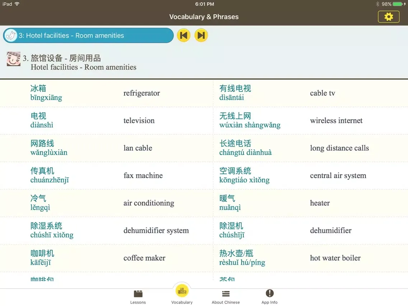
Task: Tap the 6:01 PM clock in status bar
Action: [204, 4]
